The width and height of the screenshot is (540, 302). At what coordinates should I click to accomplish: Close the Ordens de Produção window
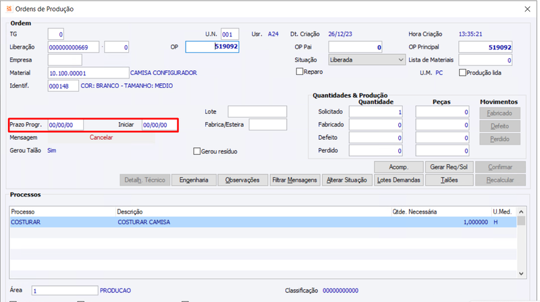pos(527,9)
